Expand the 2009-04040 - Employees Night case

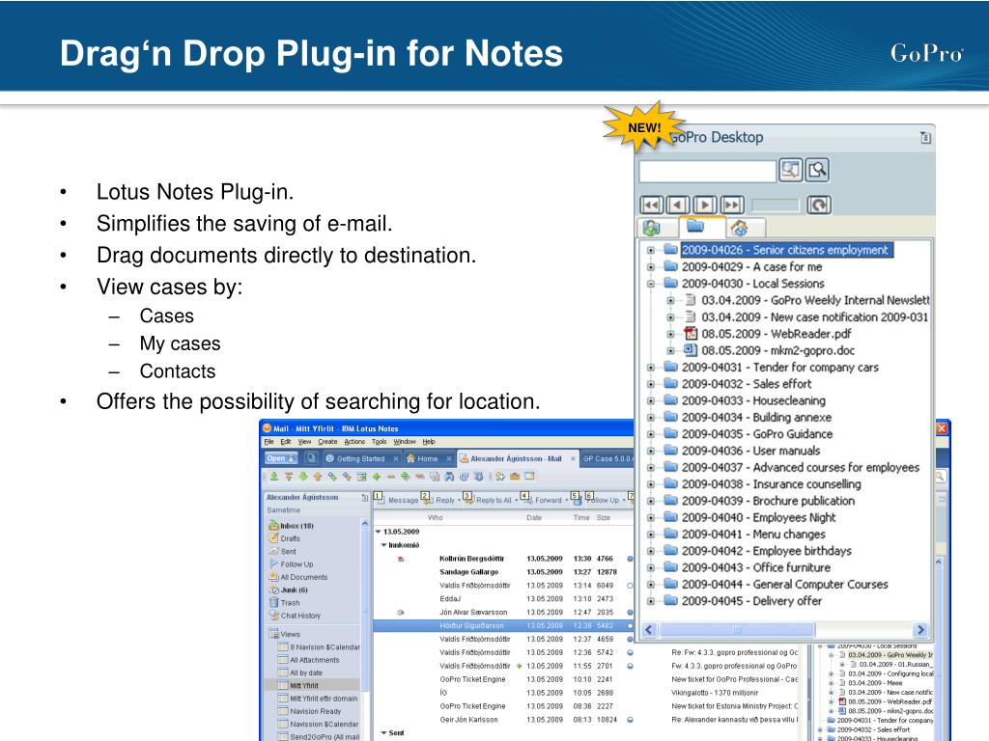click(x=651, y=517)
